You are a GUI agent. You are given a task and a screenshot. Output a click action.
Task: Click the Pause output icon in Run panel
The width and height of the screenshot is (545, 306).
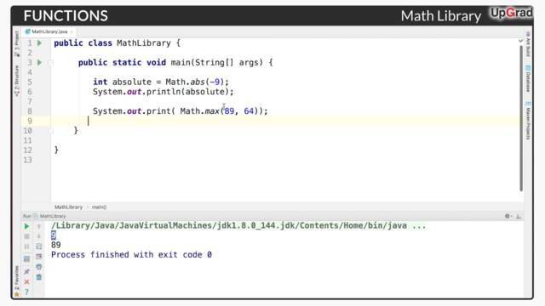pyautogui.click(x=26, y=246)
